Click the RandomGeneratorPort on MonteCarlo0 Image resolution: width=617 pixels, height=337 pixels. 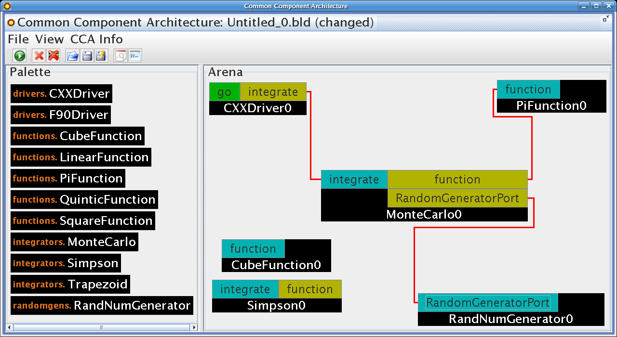pyautogui.click(x=457, y=198)
